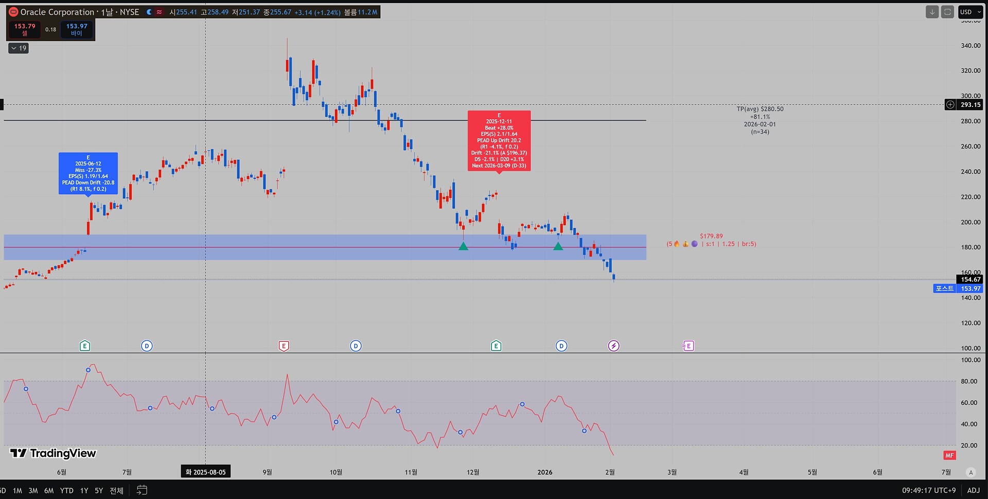988x499 pixels.
Task: Click the 153.79 셀 sell button
Action: 25,29
